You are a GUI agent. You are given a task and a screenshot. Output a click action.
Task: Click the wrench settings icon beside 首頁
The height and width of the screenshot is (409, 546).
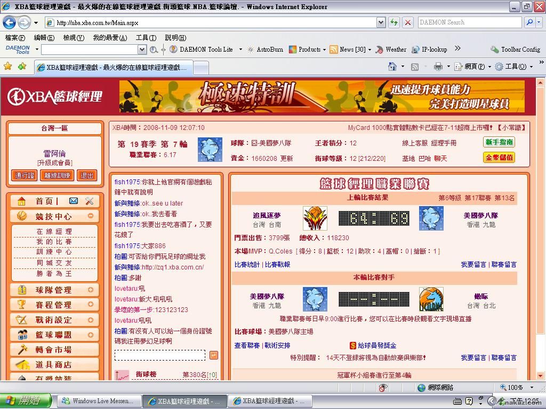pos(89,201)
